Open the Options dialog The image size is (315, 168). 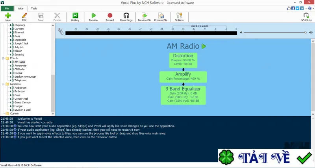point(179,17)
